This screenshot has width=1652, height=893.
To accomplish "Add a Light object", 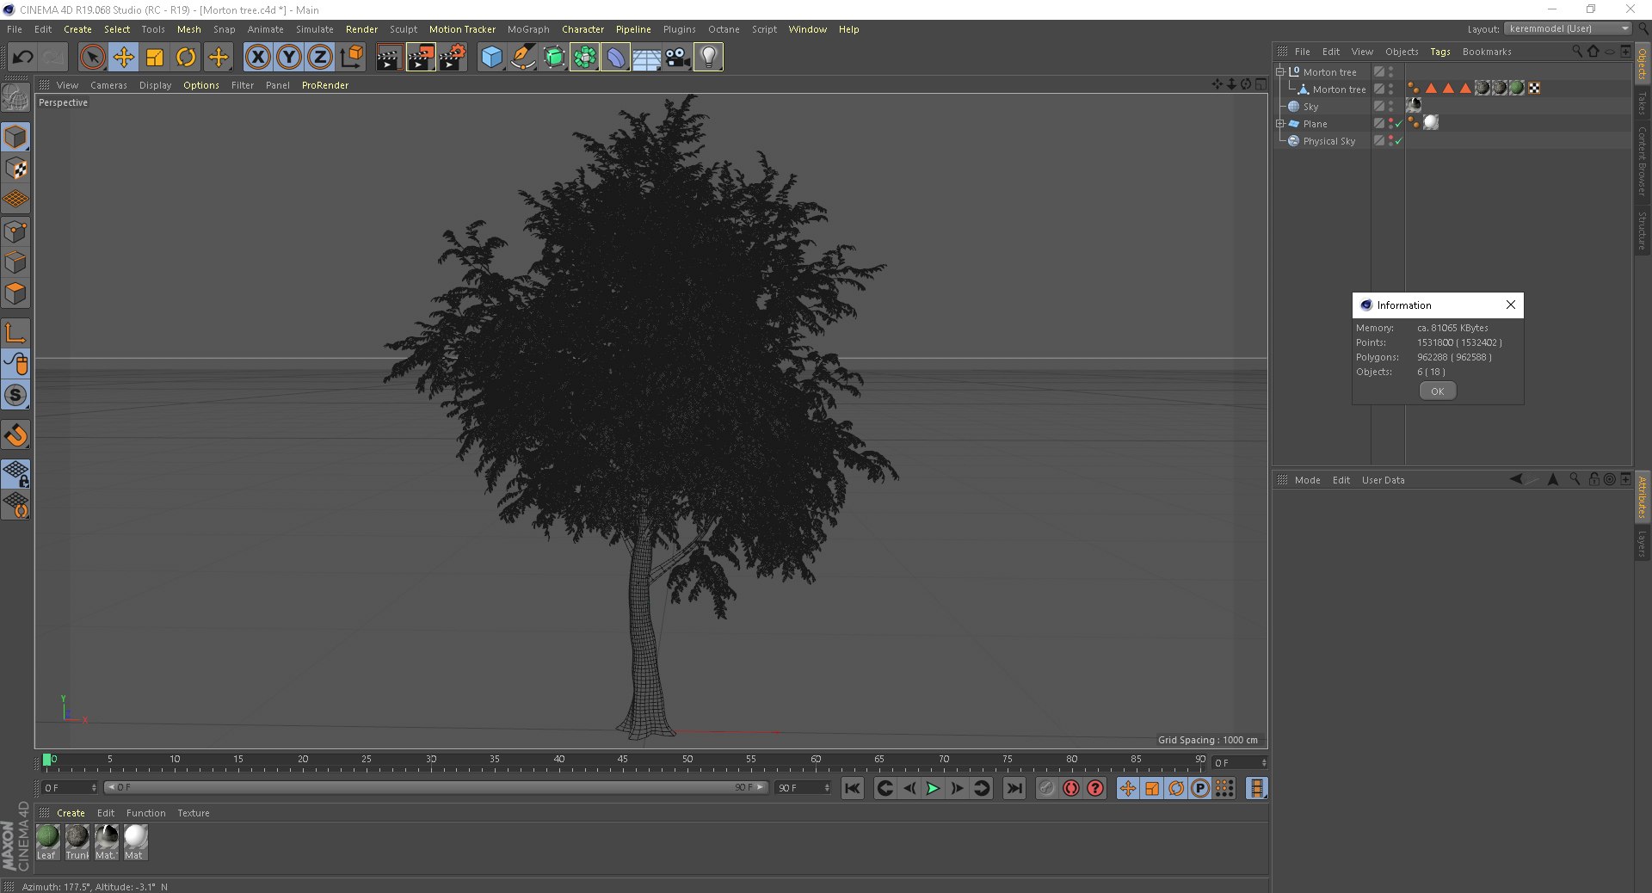I will pyautogui.click(x=708, y=58).
